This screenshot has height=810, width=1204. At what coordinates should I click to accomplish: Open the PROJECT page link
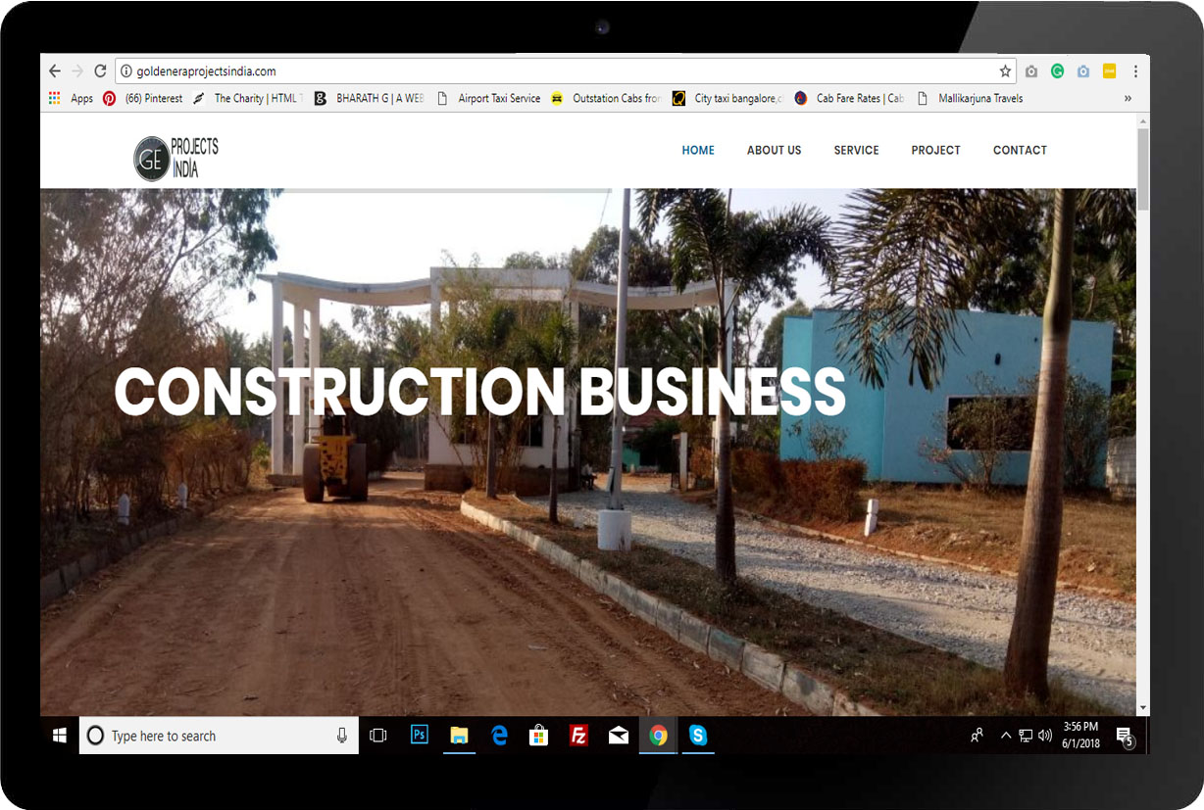pyautogui.click(x=935, y=150)
